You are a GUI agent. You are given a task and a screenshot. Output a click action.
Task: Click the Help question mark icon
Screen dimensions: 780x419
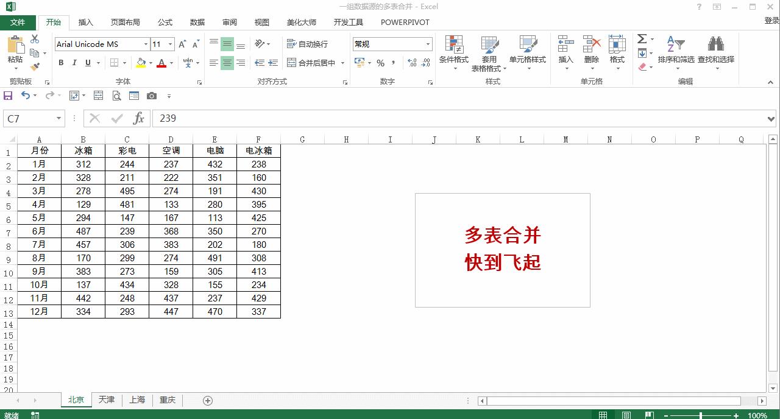[699, 7]
